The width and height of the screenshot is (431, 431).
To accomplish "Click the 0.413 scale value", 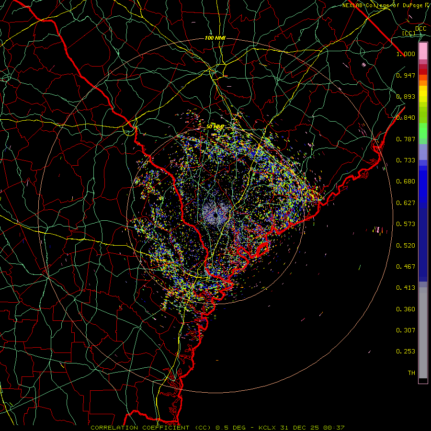I will [406, 288].
